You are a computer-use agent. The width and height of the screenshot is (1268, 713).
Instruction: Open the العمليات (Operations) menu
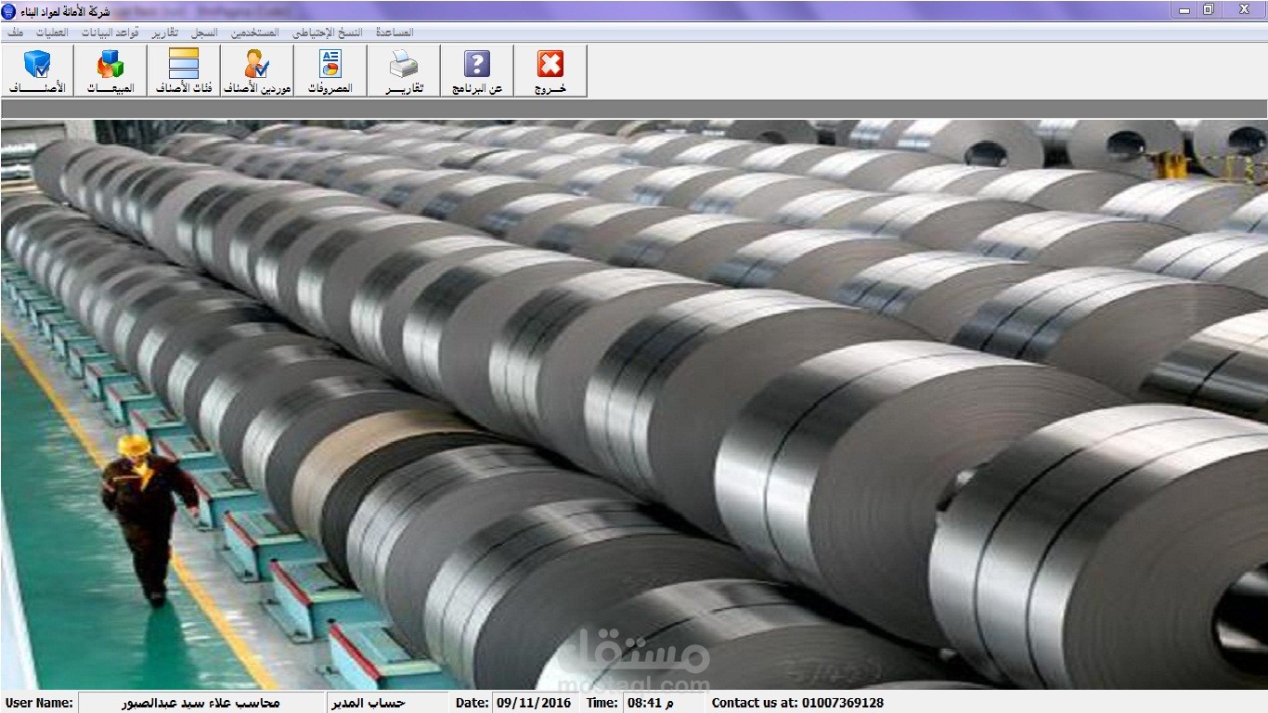(51, 32)
